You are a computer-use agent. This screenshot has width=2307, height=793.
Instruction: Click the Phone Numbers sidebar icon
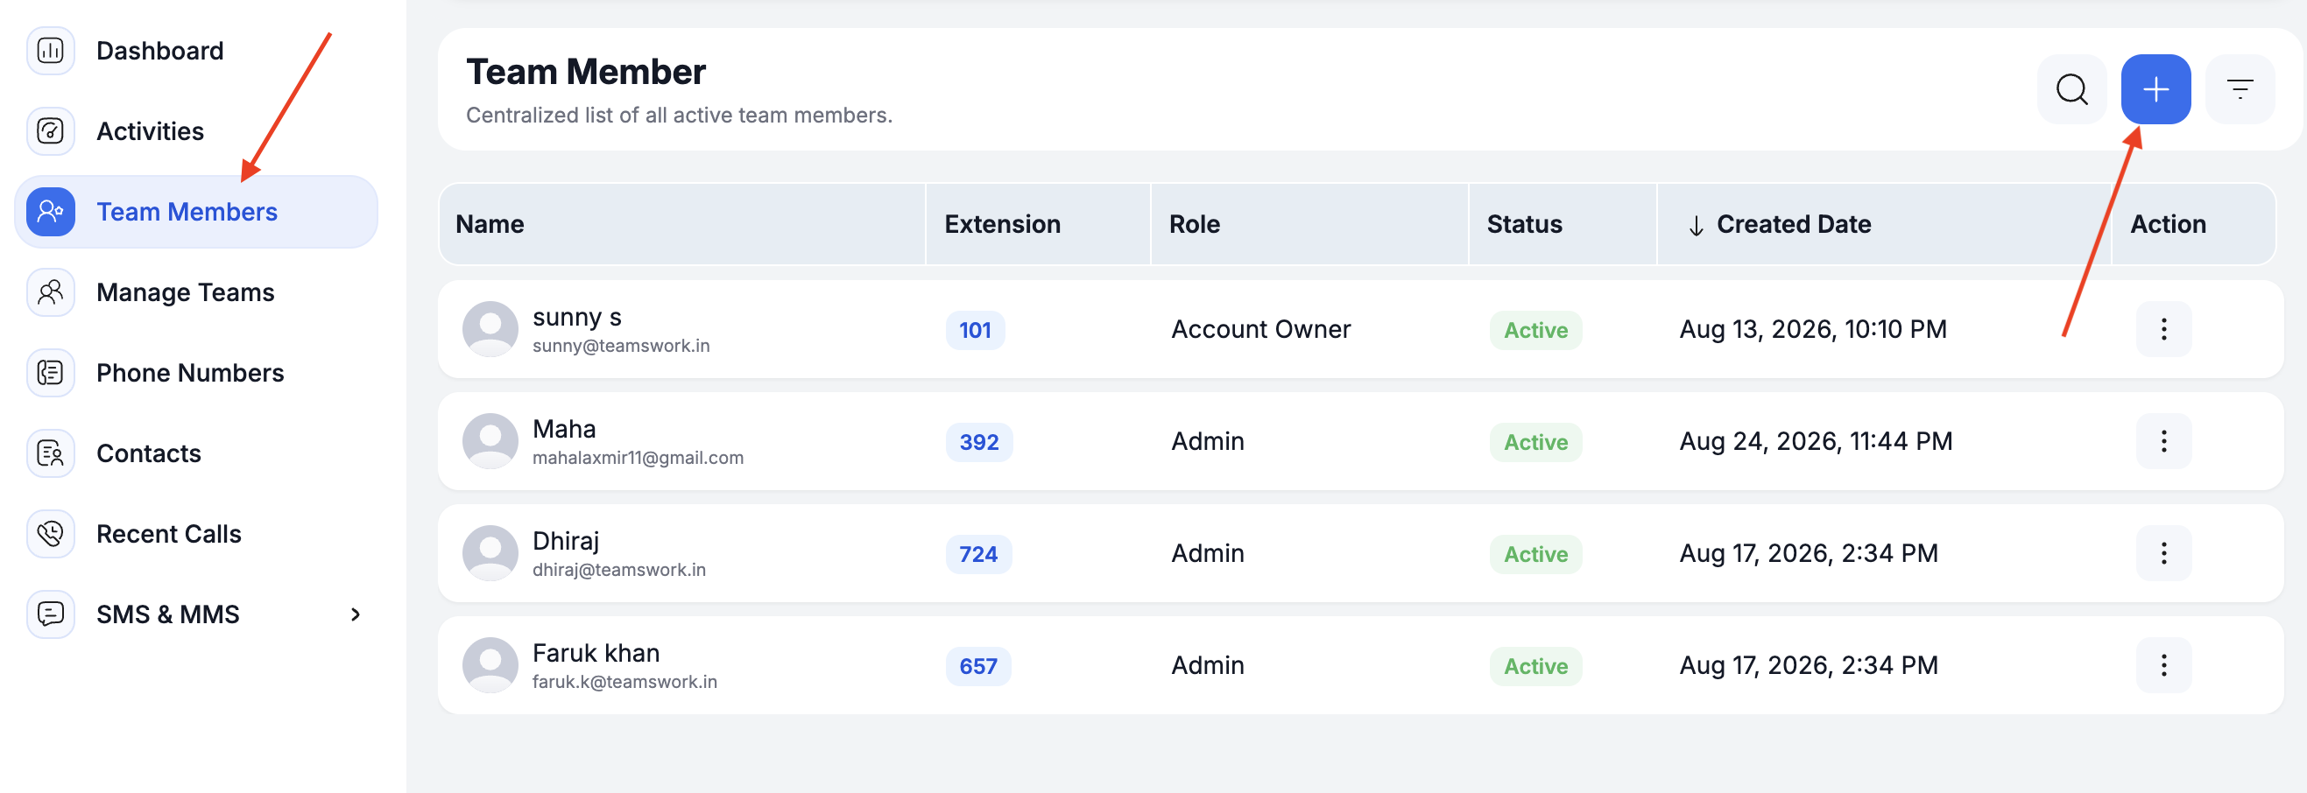point(51,373)
